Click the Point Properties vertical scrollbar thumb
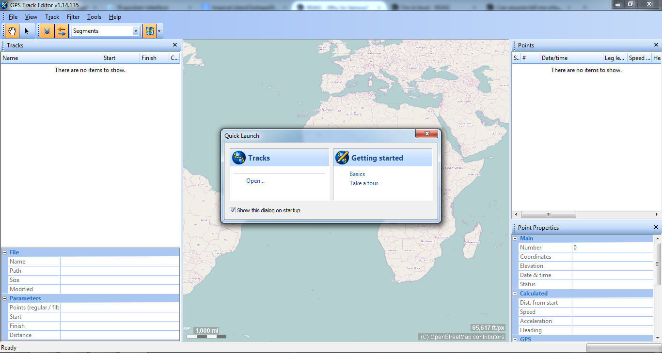662x353 pixels. [658, 264]
